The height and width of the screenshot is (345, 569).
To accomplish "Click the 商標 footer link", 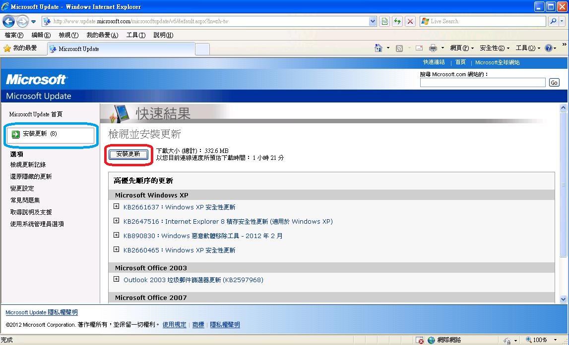I will click(198, 325).
